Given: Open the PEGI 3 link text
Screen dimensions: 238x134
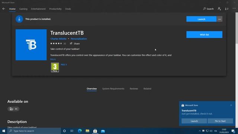Looking at the screenshot, I should (64, 64).
